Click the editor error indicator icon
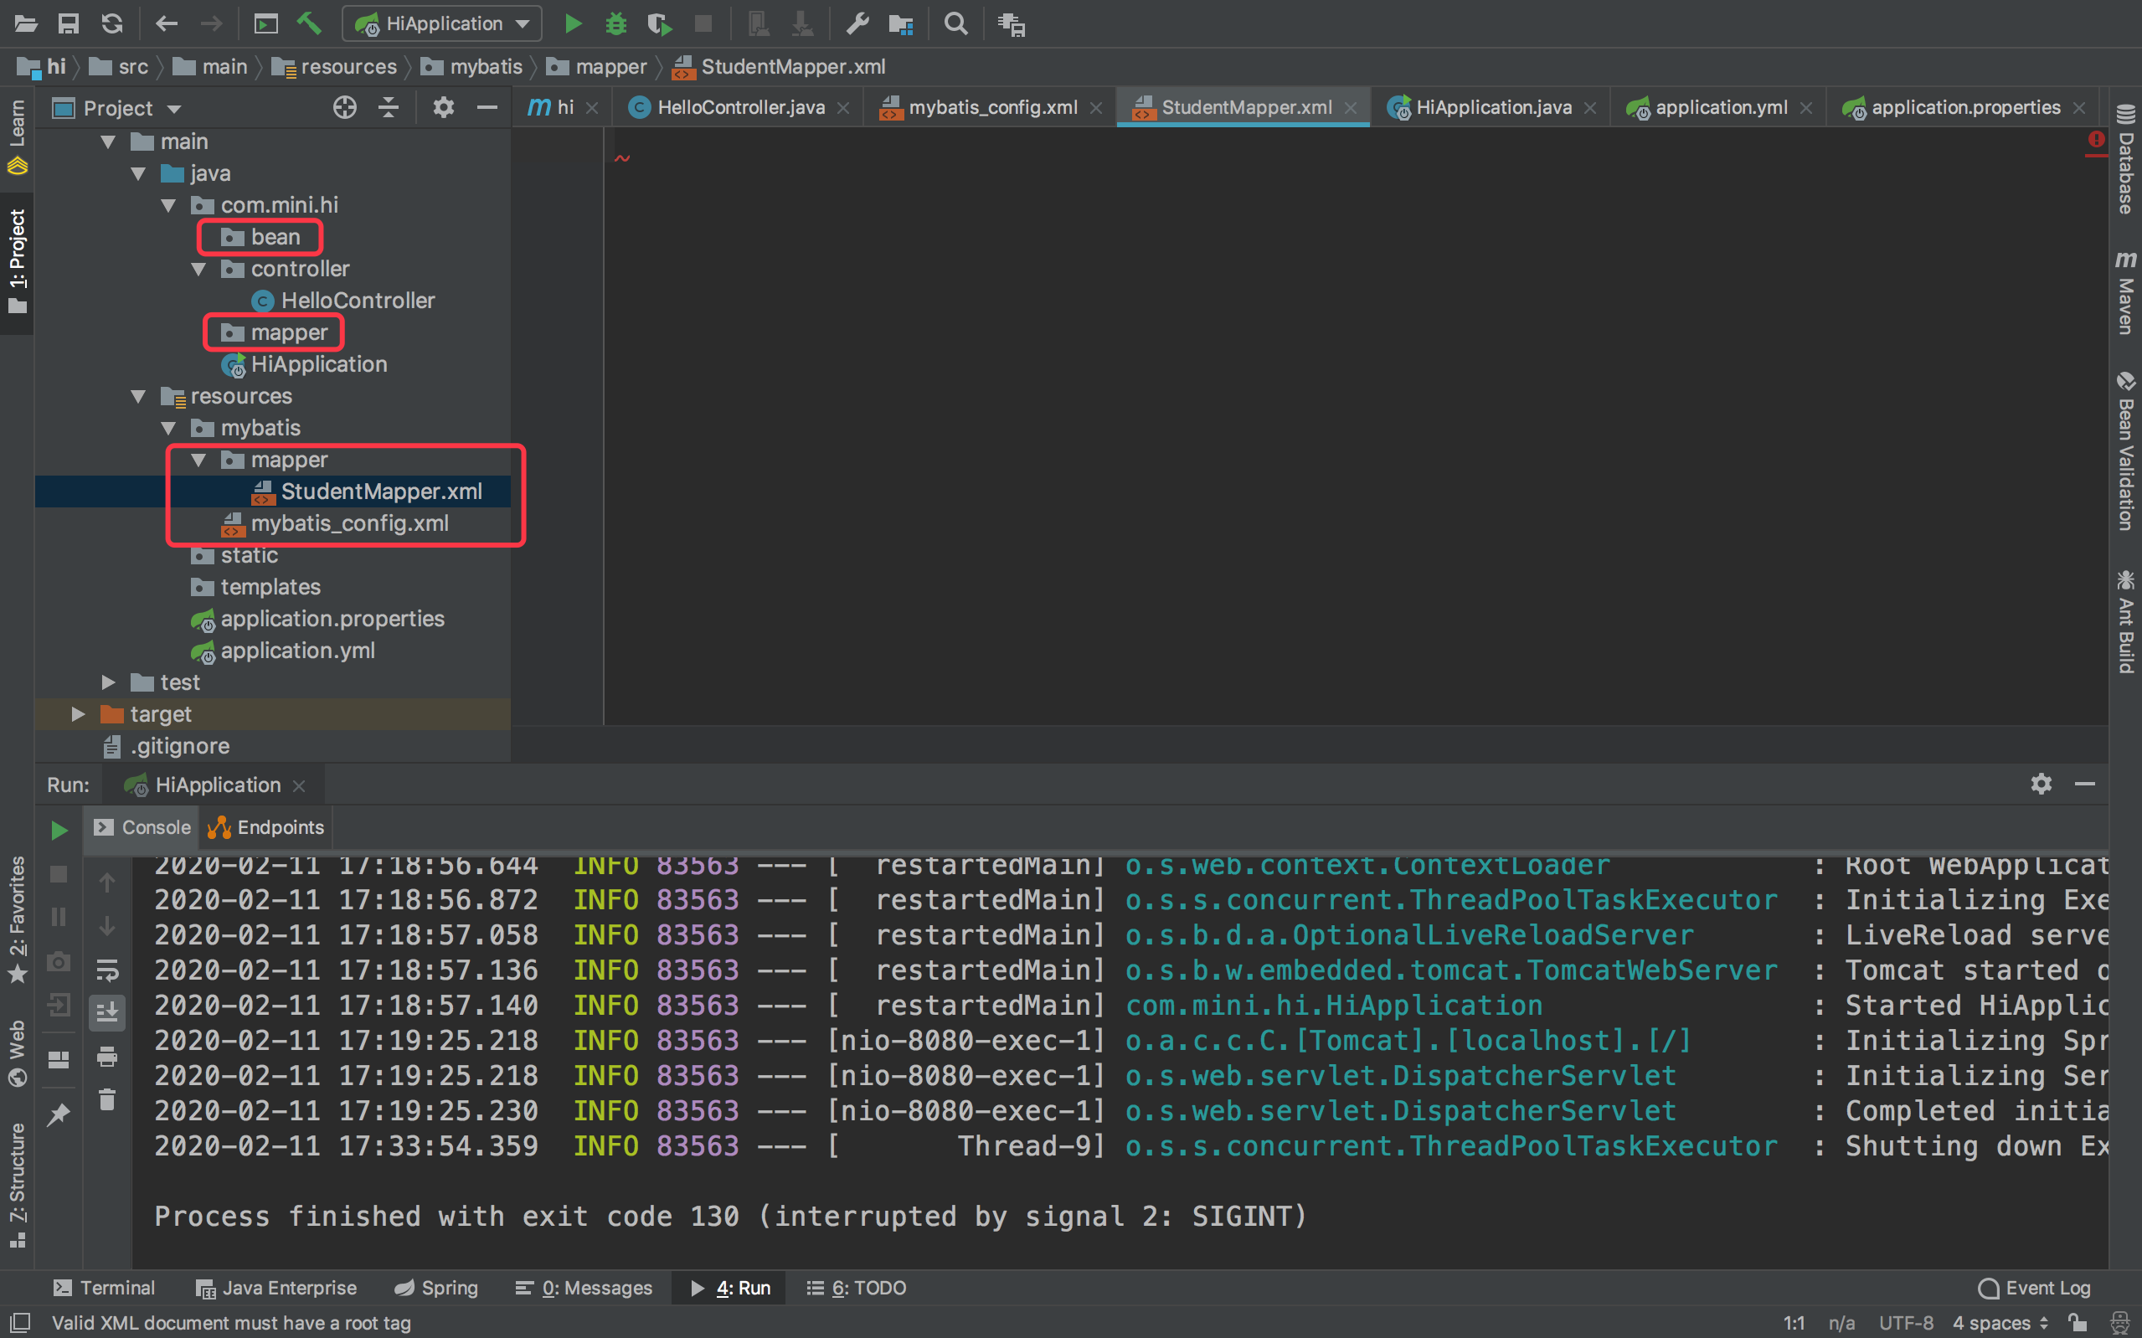 click(2096, 140)
